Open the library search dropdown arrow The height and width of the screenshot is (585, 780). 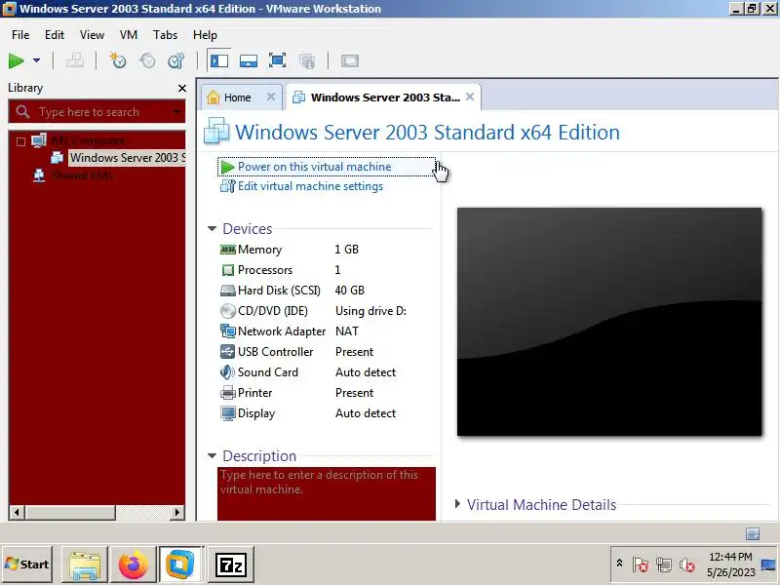tap(176, 112)
